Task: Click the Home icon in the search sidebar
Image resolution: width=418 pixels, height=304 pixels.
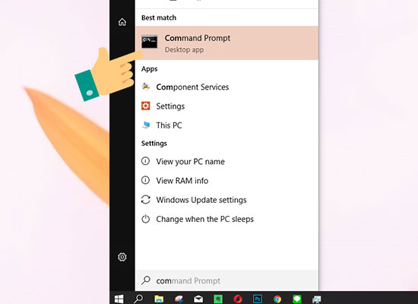Action: [122, 22]
